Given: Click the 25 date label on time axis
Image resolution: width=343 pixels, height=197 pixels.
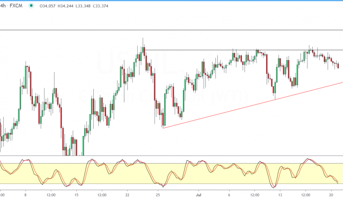Looking at the screenshot, I should point(158,195).
